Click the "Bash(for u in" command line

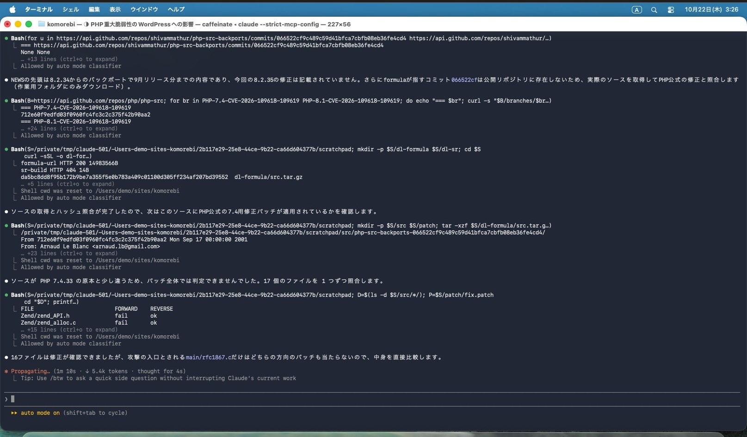pyautogui.click(x=281, y=38)
